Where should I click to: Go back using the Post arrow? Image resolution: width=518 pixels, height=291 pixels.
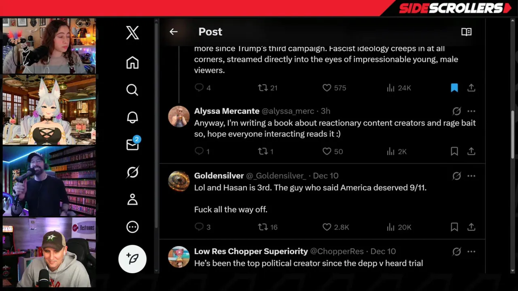(174, 32)
